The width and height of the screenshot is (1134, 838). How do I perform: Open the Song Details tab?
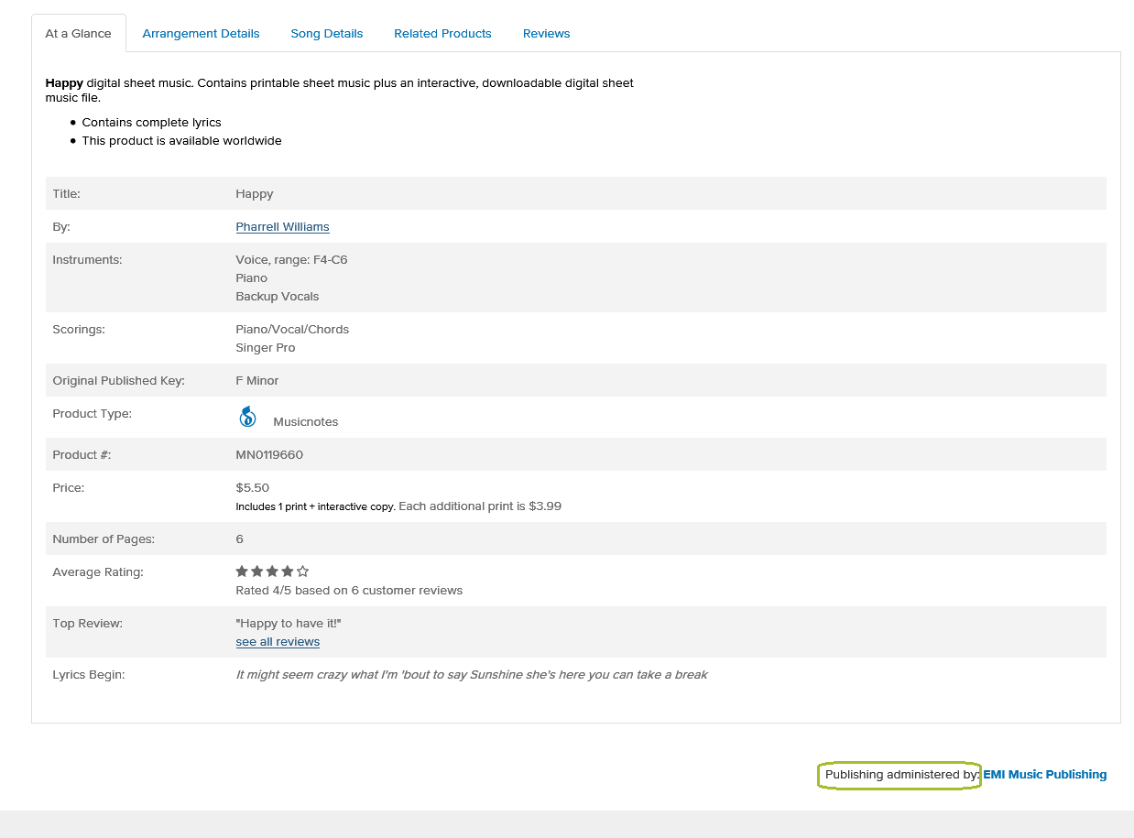tap(327, 34)
